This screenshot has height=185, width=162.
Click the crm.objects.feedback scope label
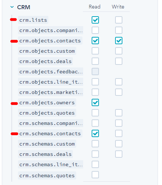[51, 71]
